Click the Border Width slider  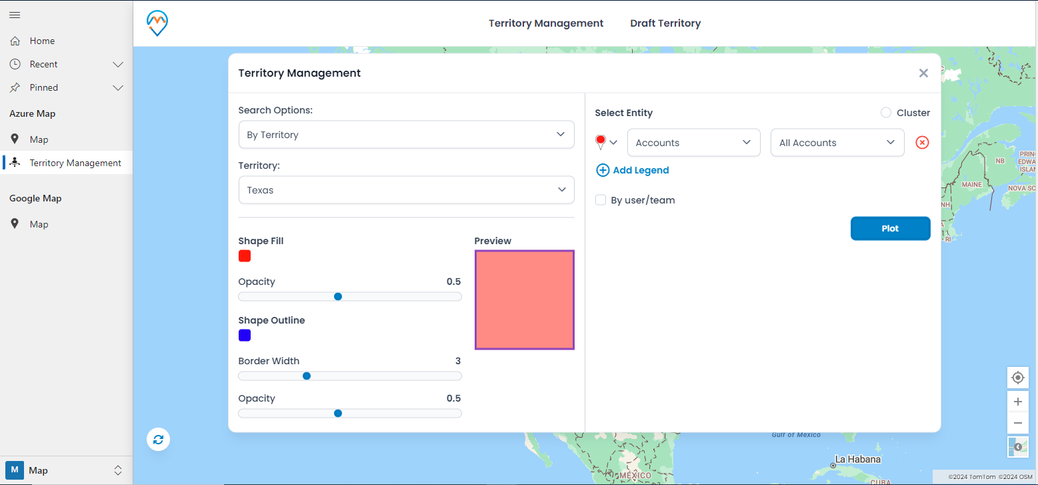[x=350, y=376]
